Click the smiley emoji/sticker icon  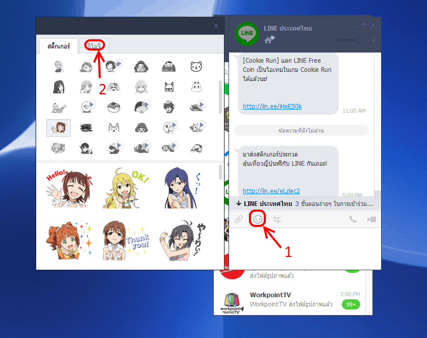[258, 219]
